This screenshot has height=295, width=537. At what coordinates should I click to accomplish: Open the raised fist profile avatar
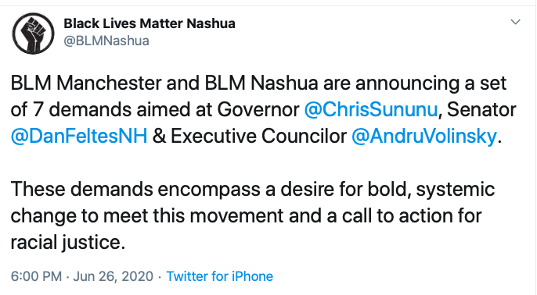33,33
